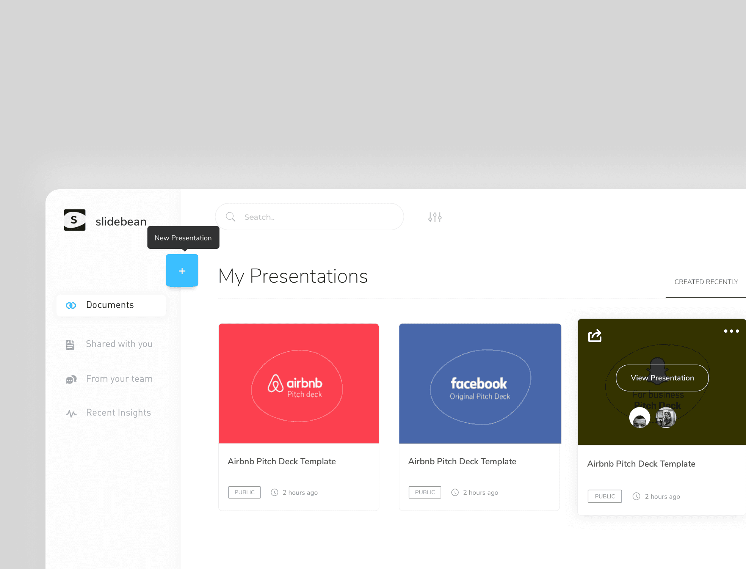
Task: Open the three-dot menu on the hovered card
Action: (731, 331)
